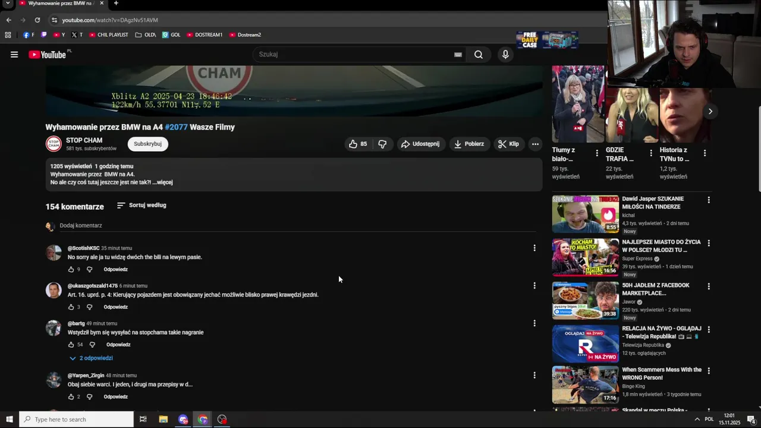Dislike the video
The image size is (761, 428).
(x=382, y=144)
